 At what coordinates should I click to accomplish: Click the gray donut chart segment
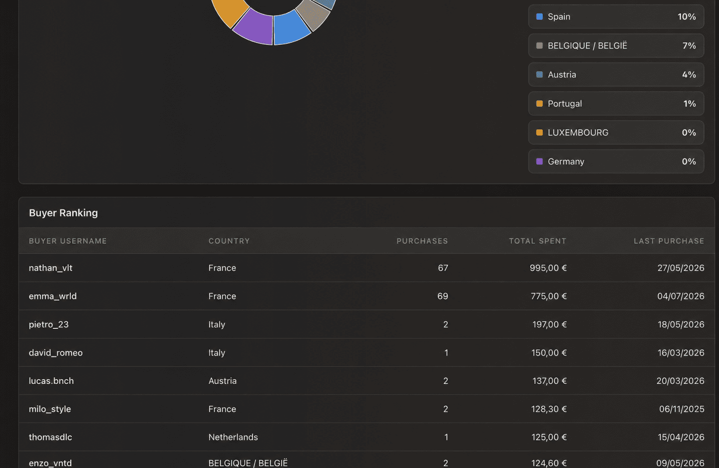click(x=315, y=15)
